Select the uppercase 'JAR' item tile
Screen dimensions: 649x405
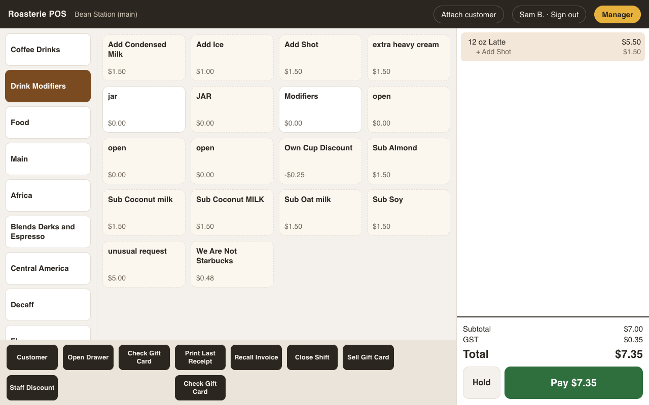[232, 109]
